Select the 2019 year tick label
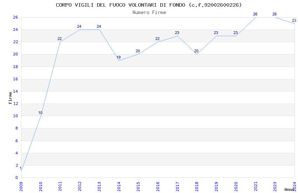 point(216,186)
